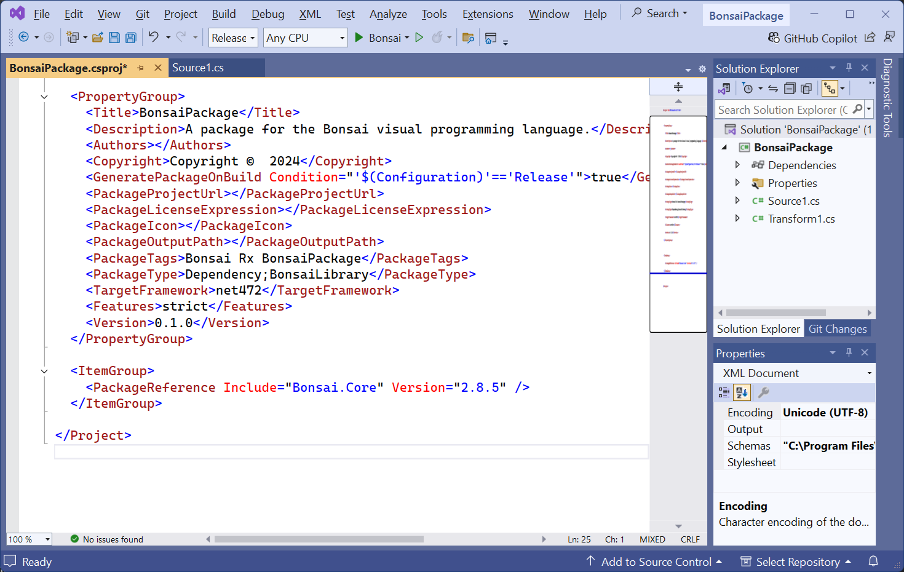Click the search magnifier in Solution Explorer
This screenshot has height=572, width=904.
[857, 109]
